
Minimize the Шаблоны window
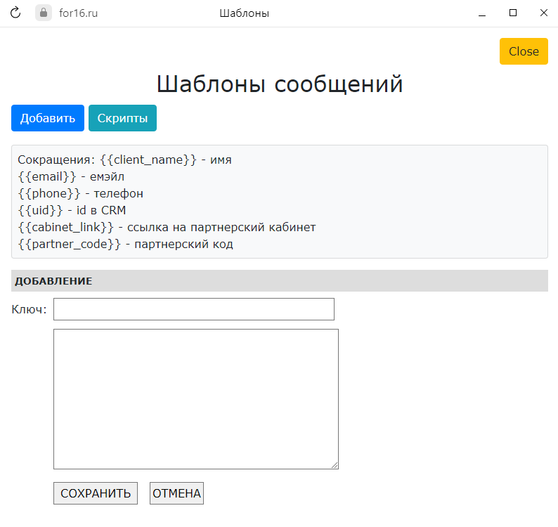click(482, 13)
